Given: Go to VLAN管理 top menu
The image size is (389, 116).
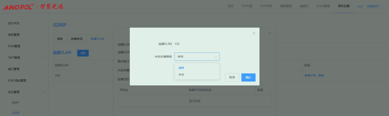Looking at the screenshot, I should point(323,6).
